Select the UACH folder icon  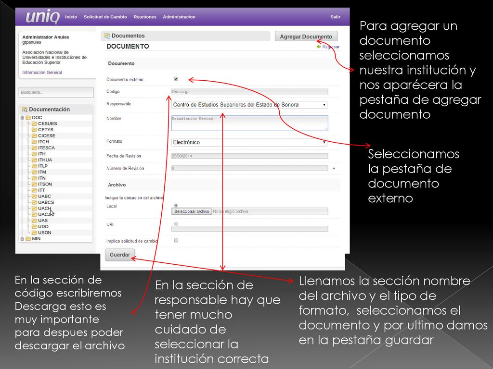pyautogui.click(x=34, y=209)
